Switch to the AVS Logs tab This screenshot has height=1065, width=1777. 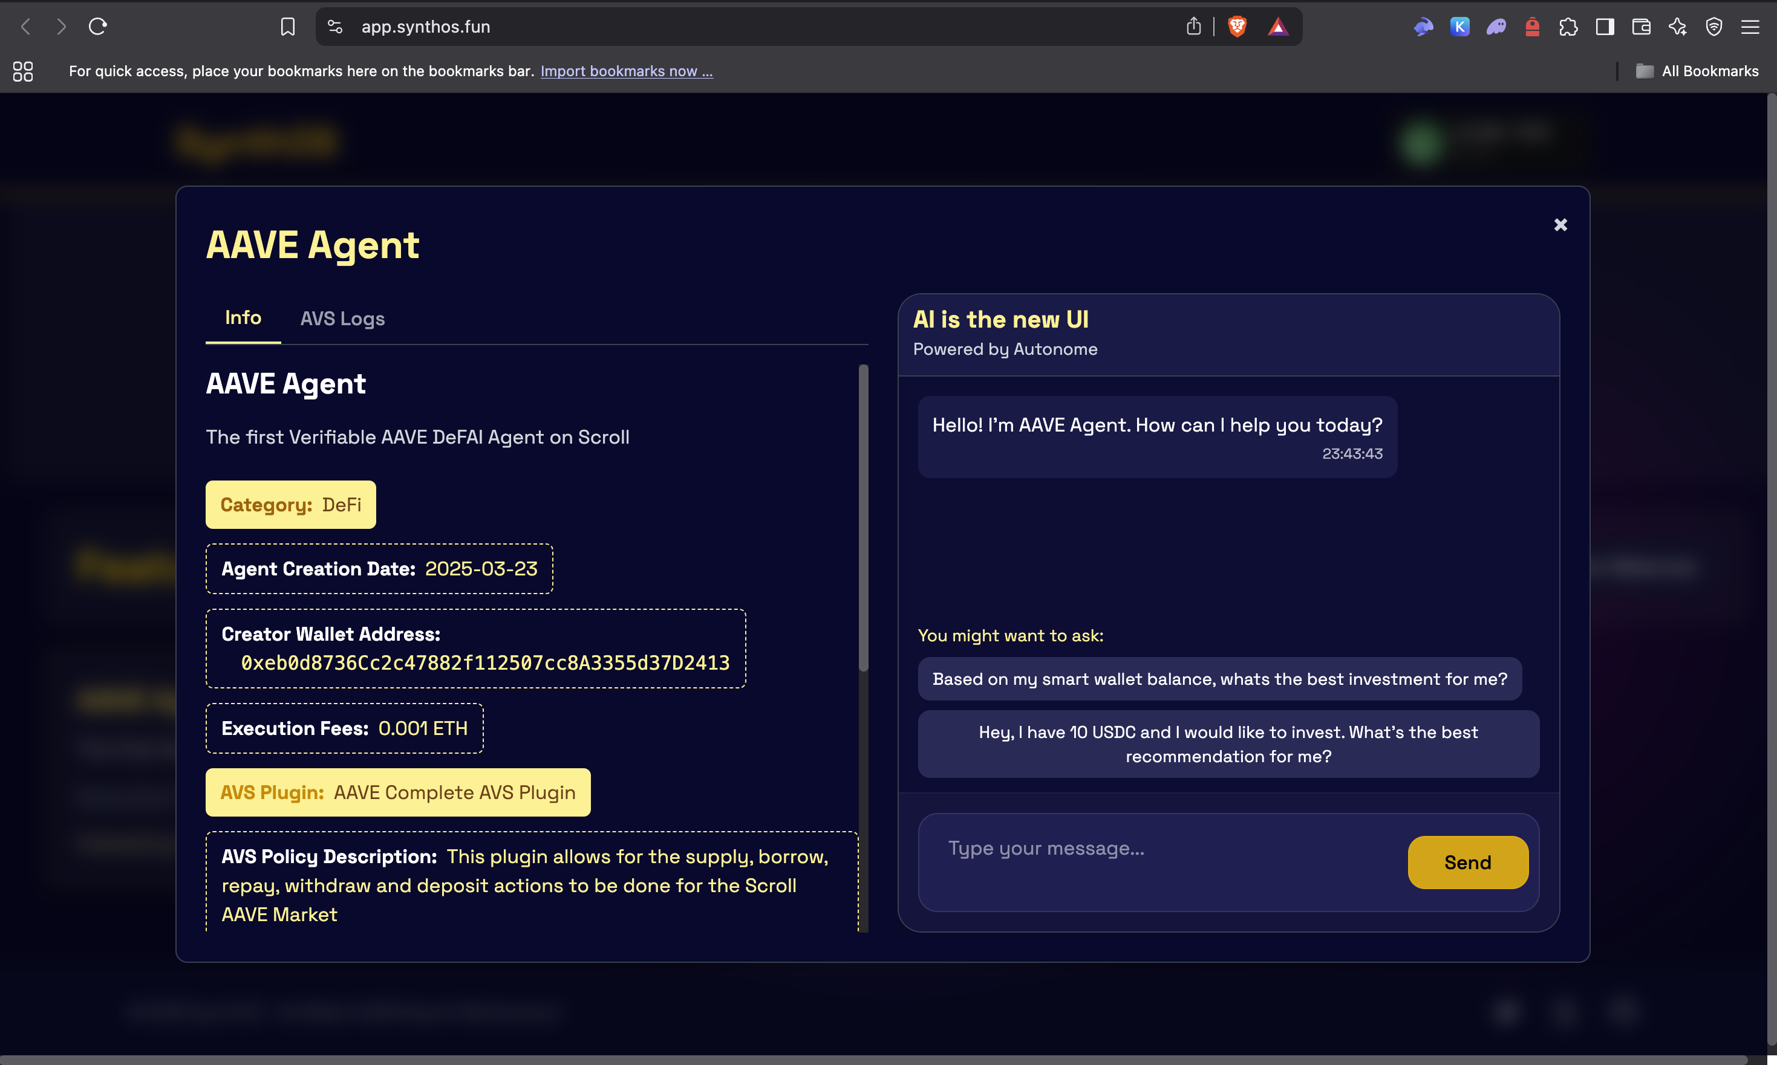(342, 319)
